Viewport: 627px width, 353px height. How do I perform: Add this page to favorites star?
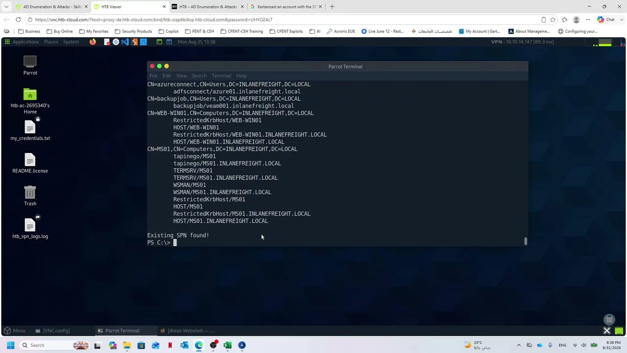[x=553, y=20]
